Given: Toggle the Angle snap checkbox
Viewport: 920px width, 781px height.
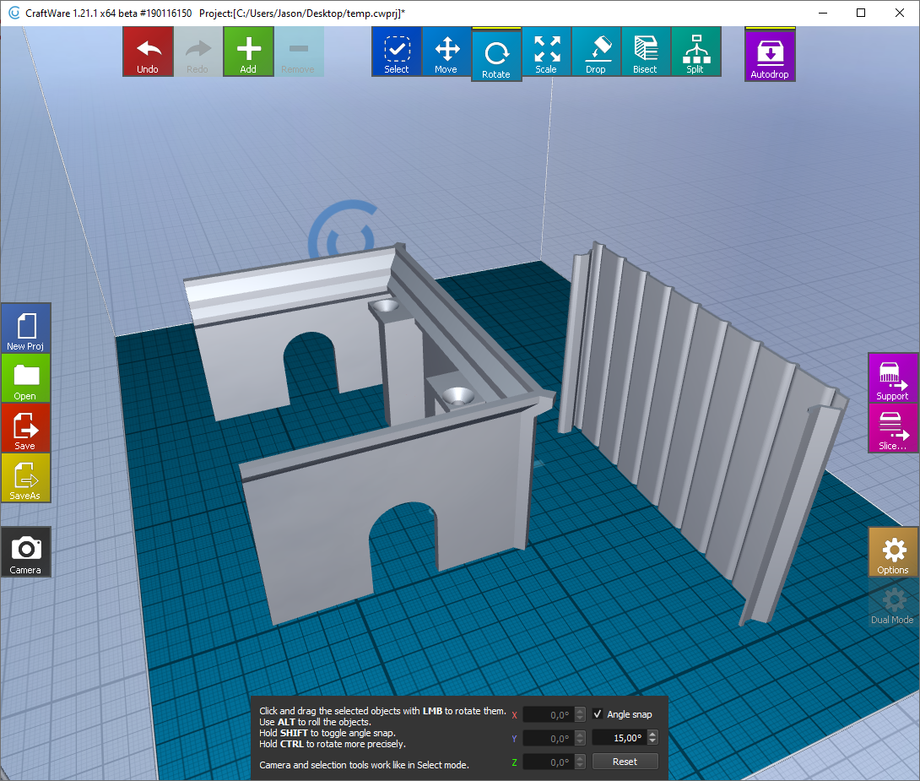Looking at the screenshot, I should pyautogui.click(x=598, y=714).
